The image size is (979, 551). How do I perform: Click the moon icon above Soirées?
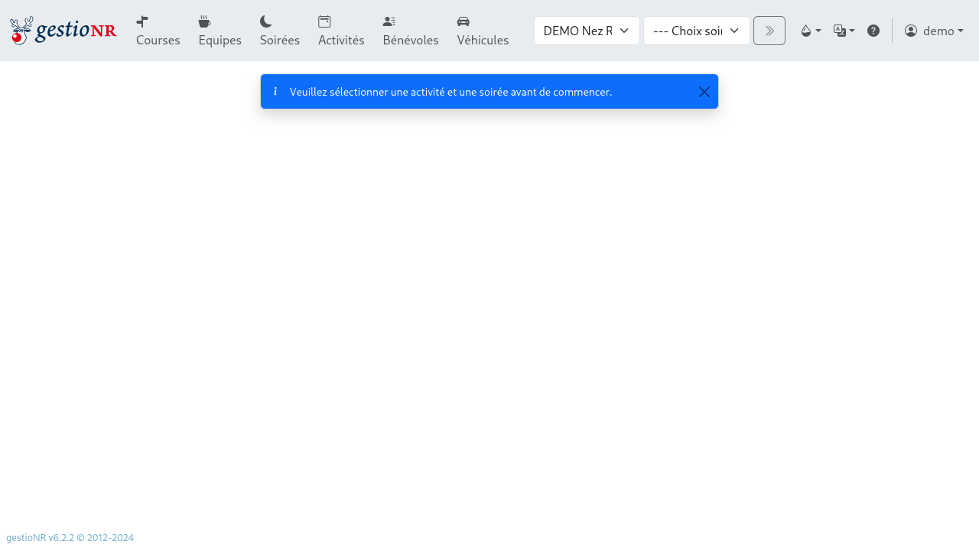[266, 21]
